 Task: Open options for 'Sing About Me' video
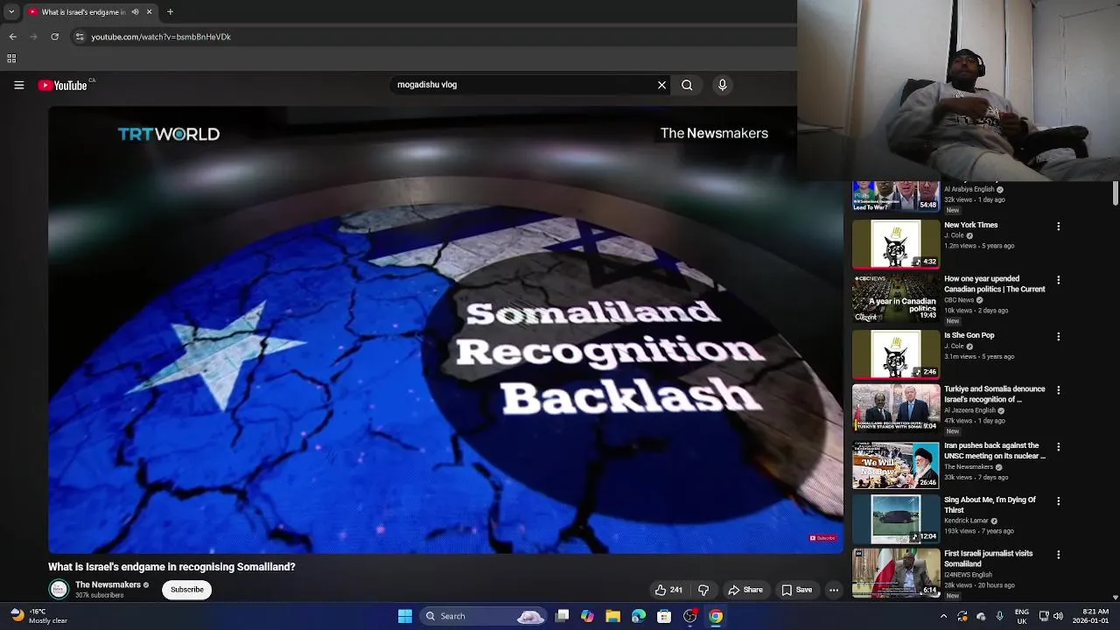click(x=1058, y=501)
